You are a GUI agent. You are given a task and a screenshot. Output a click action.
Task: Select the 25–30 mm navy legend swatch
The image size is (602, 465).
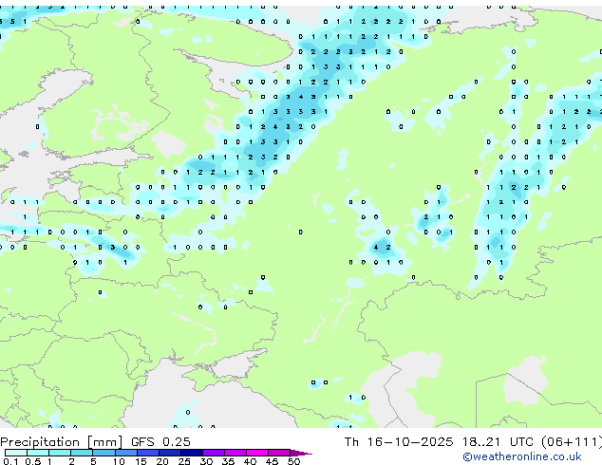click(192, 453)
